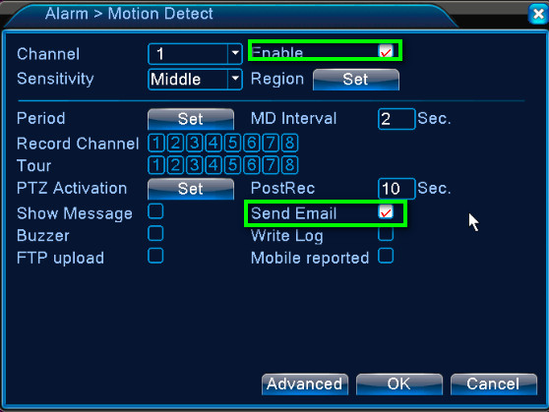Check the Show Message option

(155, 211)
